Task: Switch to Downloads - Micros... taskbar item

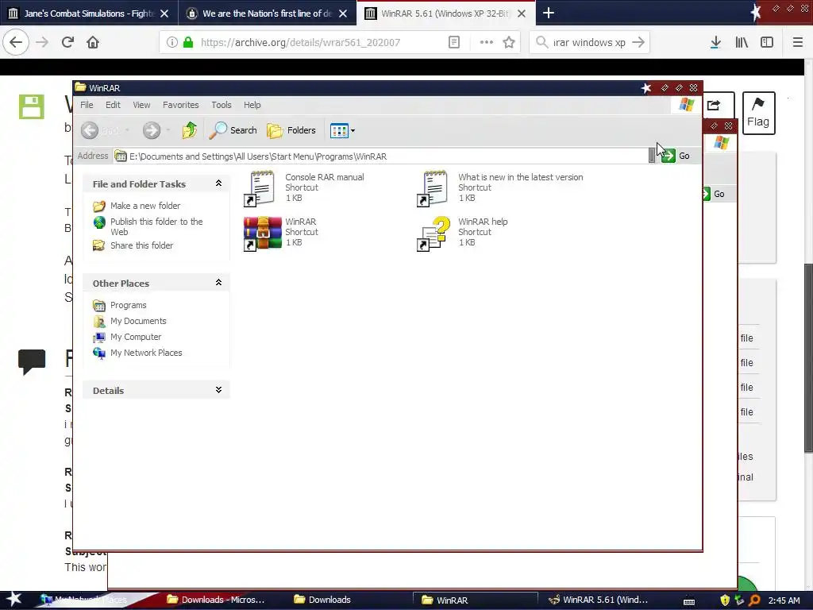Action: (216, 600)
